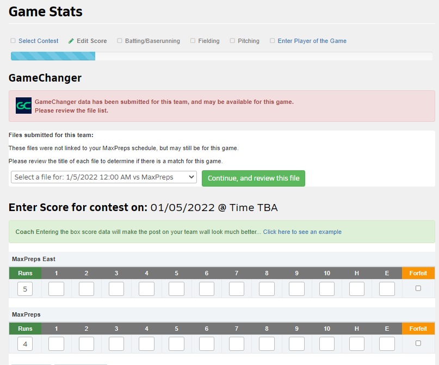Click the pencil icon beside Edit Score
Screen dimensions: 439x365
(x=71, y=41)
